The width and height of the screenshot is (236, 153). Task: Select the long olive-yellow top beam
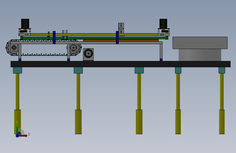[94, 35]
